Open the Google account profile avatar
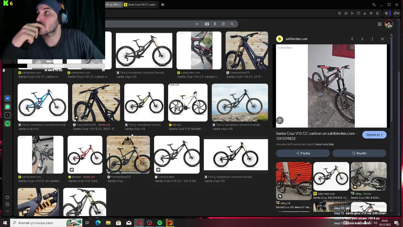The width and height of the screenshot is (403, 227). (389, 24)
